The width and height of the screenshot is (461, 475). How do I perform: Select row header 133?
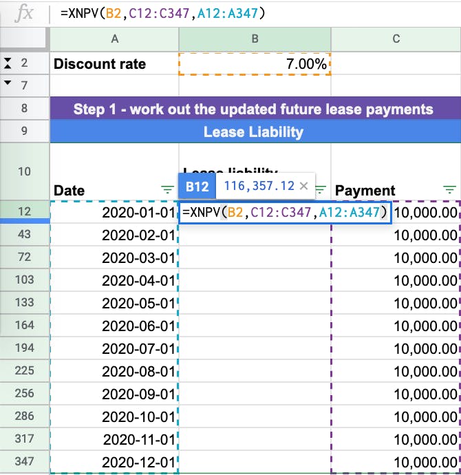coord(25,302)
